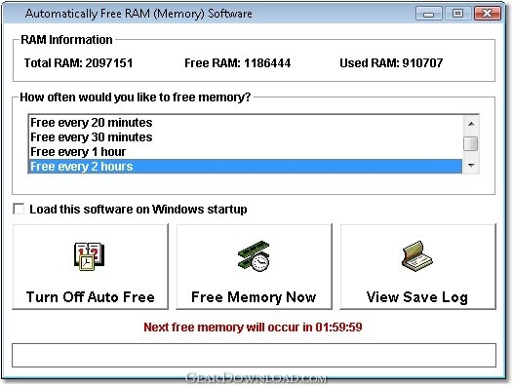Viewport: 513px width, 386px height.
Task: Select Free every 20 minutes
Action: (x=246, y=123)
